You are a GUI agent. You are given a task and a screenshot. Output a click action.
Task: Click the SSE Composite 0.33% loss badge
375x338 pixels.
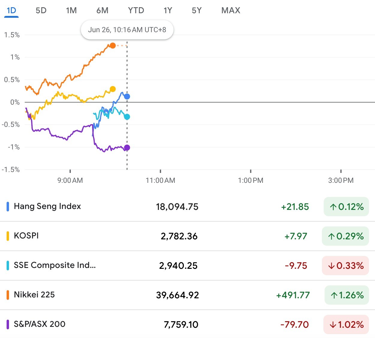(345, 266)
